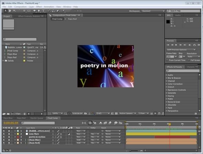Switch to the Render Queue tab

[36, 118]
